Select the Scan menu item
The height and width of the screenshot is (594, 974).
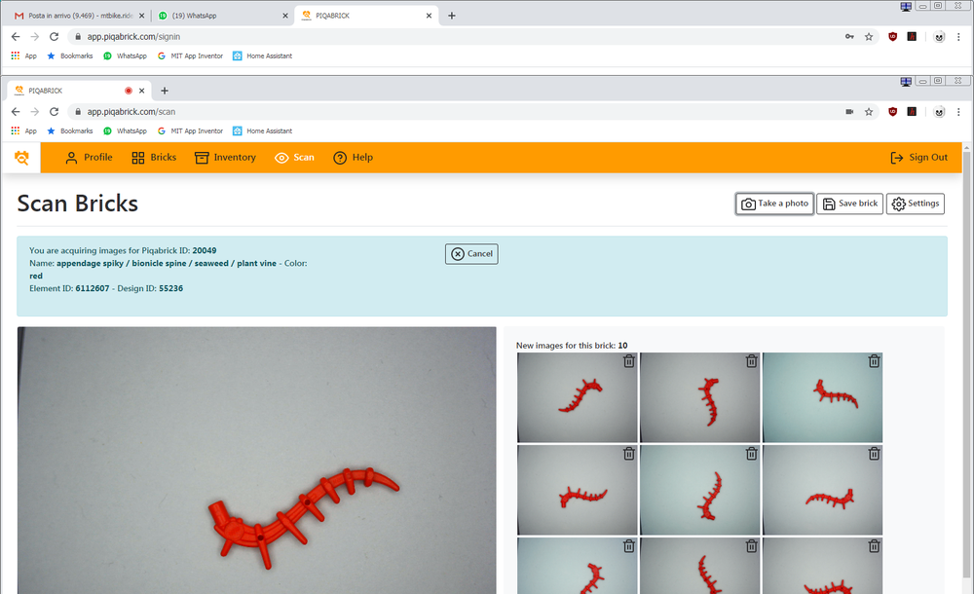[294, 158]
